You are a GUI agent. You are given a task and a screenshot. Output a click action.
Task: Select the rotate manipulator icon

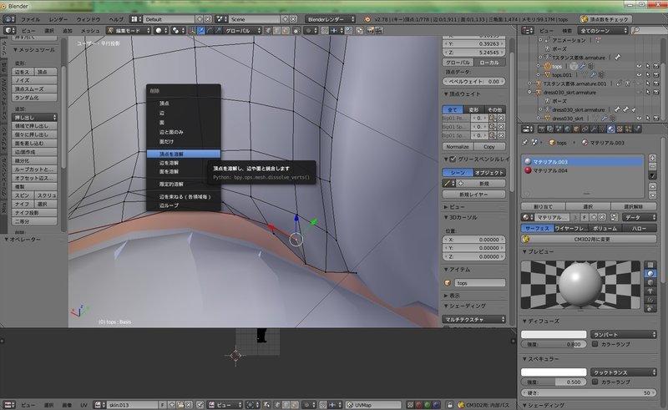pyautogui.click(x=210, y=31)
